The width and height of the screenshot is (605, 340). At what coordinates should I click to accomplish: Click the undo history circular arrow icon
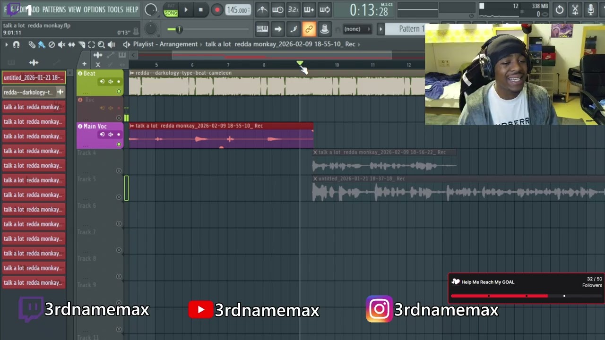point(560,9)
